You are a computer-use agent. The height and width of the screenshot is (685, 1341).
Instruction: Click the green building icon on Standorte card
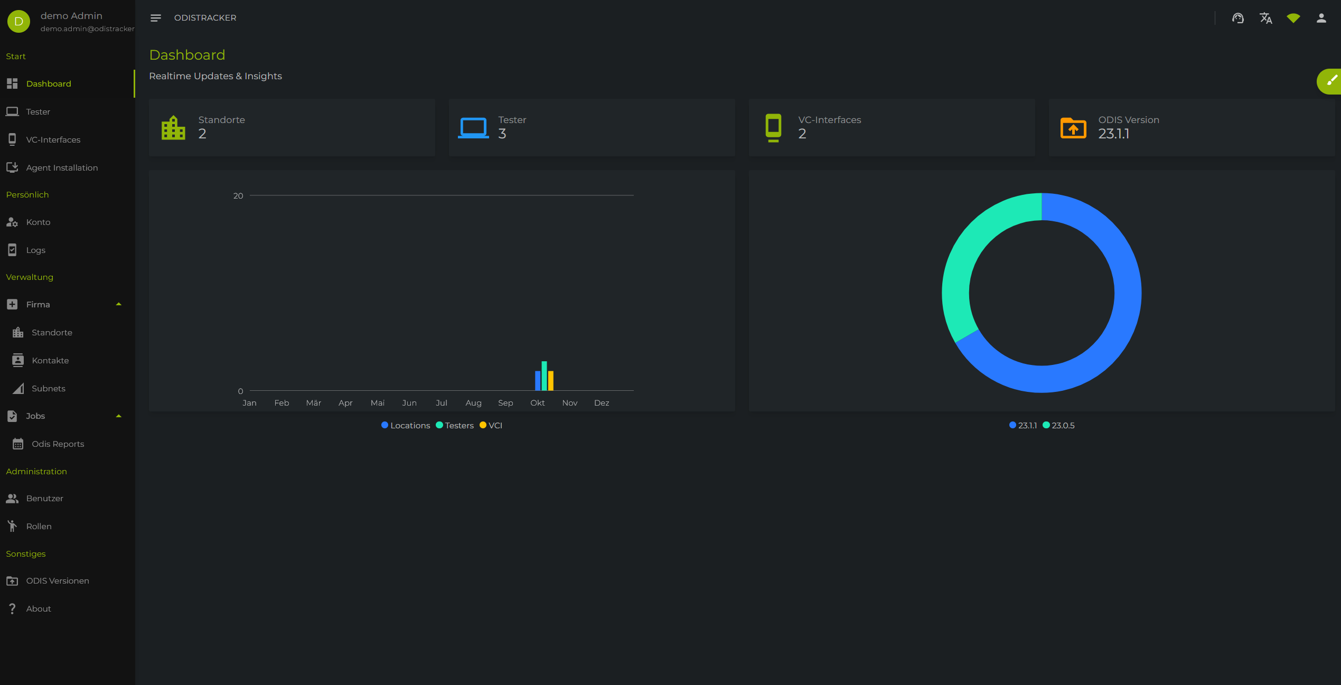tap(173, 127)
